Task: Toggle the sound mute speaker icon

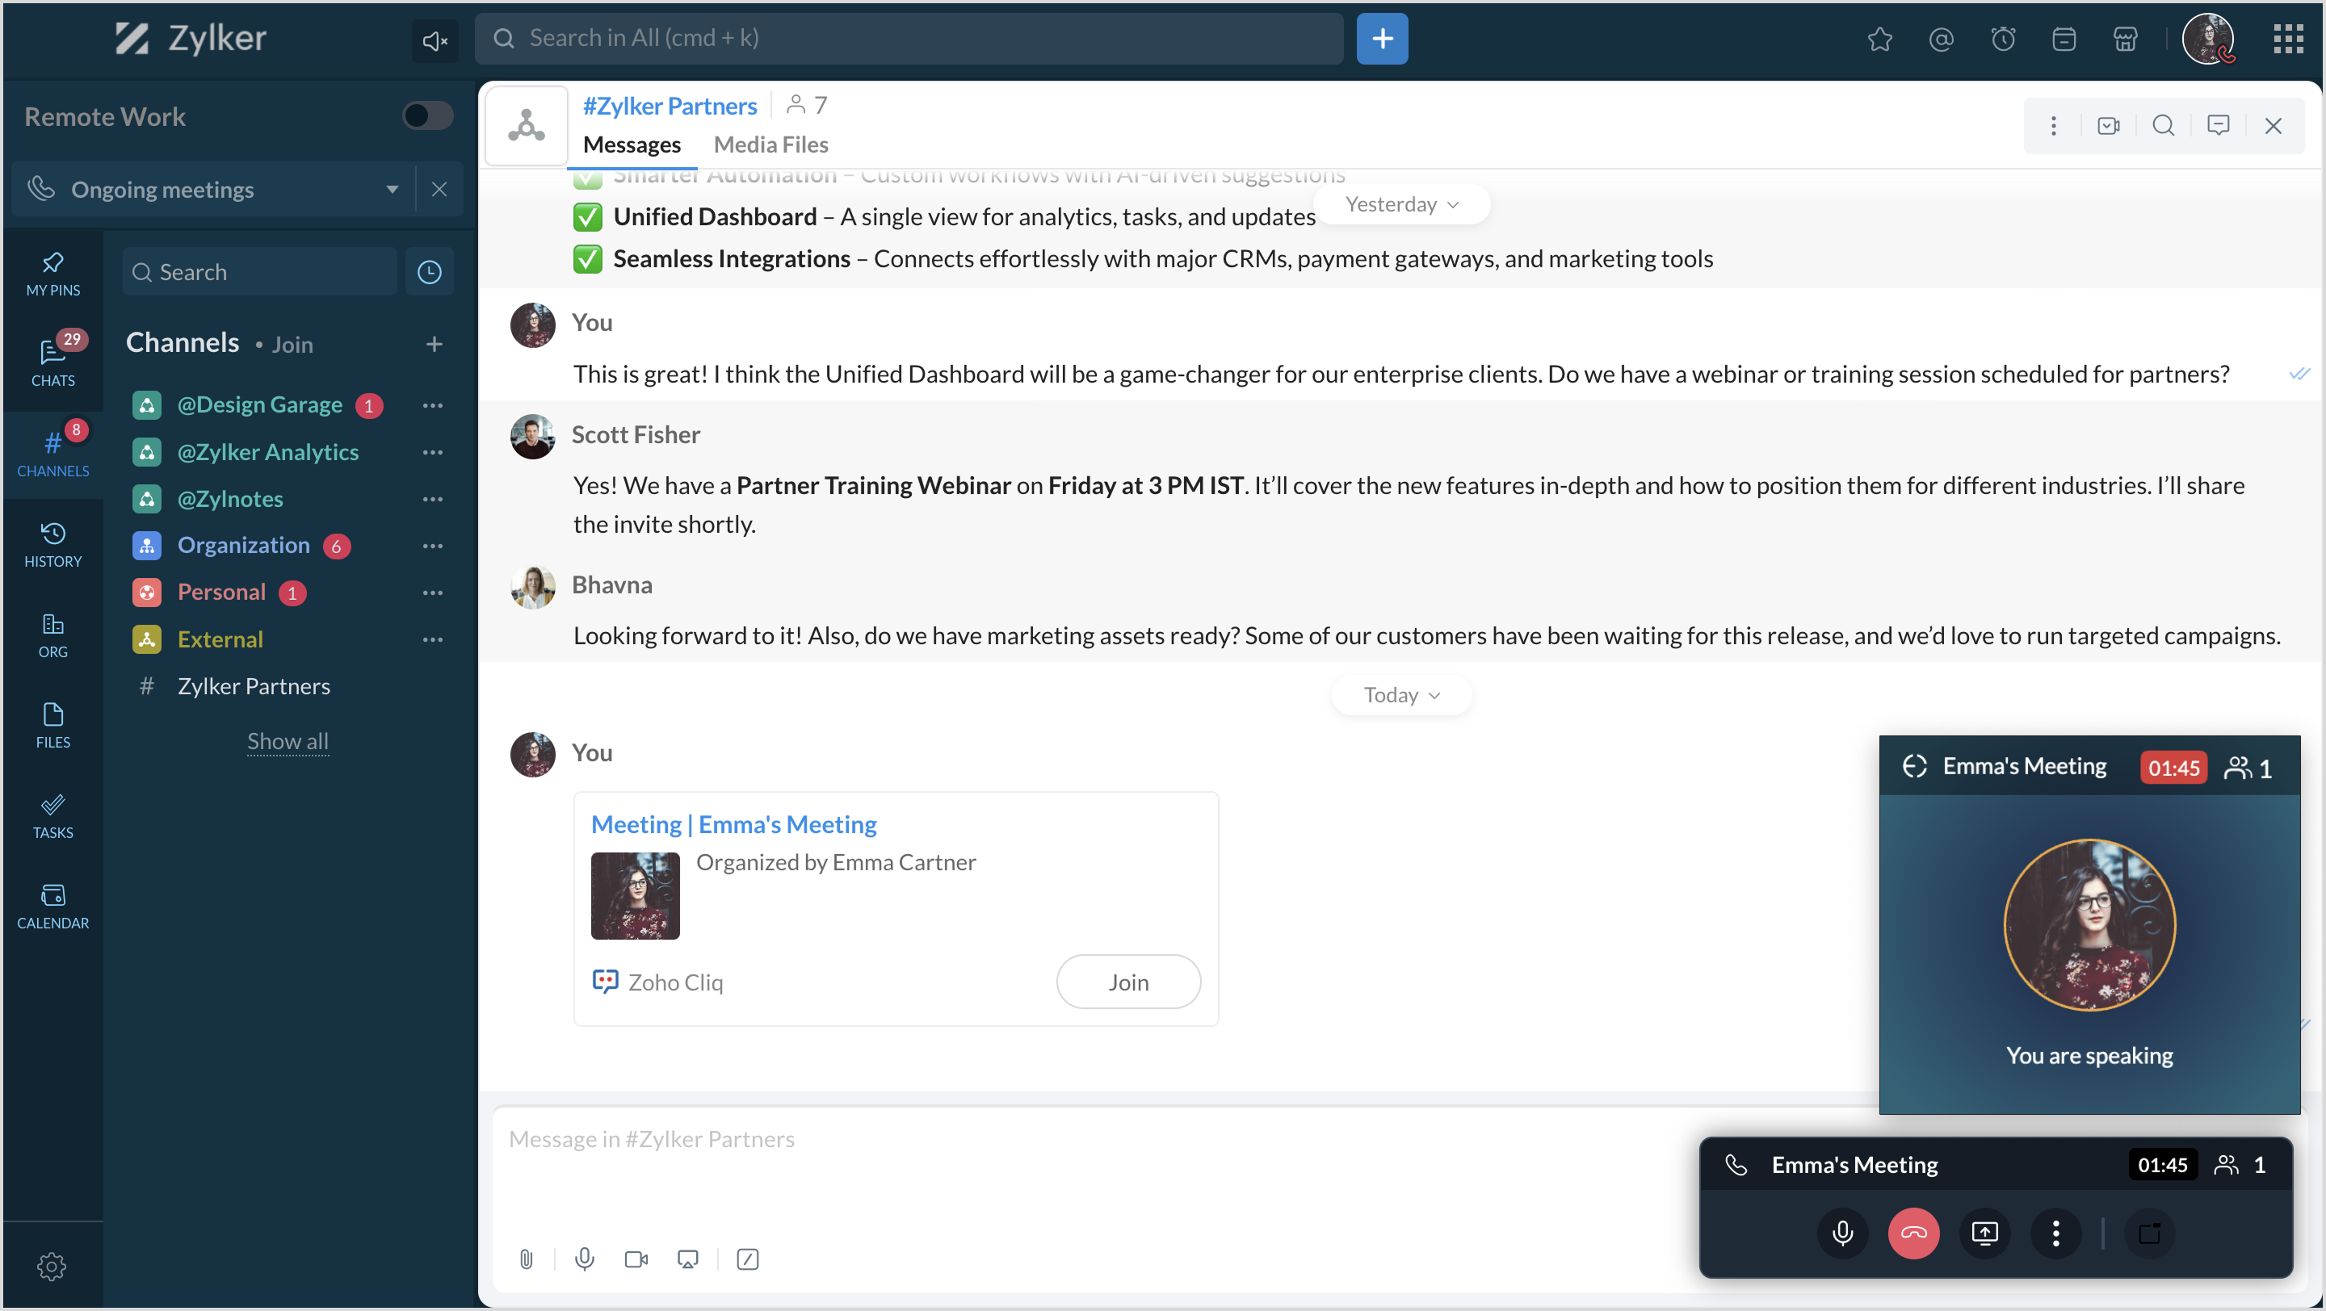Action: 435,40
